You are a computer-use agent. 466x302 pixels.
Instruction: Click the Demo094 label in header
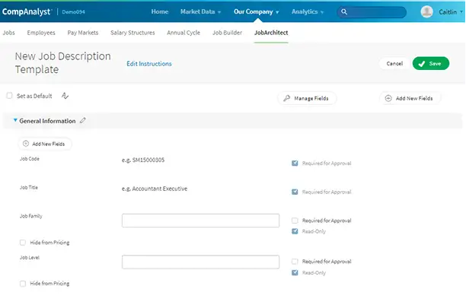tap(73, 12)
